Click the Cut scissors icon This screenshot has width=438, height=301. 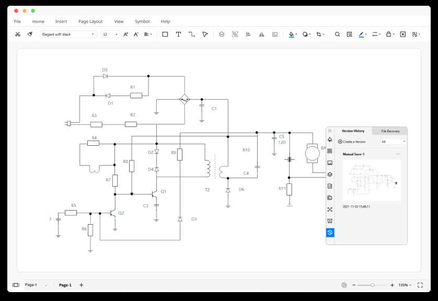(18, 34)
